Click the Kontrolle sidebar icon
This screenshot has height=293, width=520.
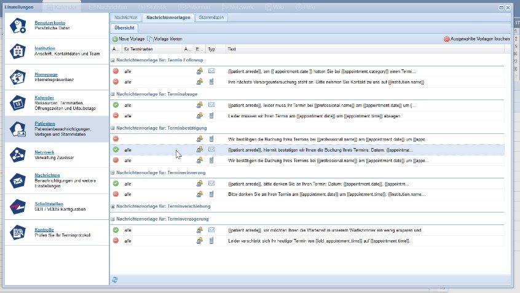pos(18,233)
